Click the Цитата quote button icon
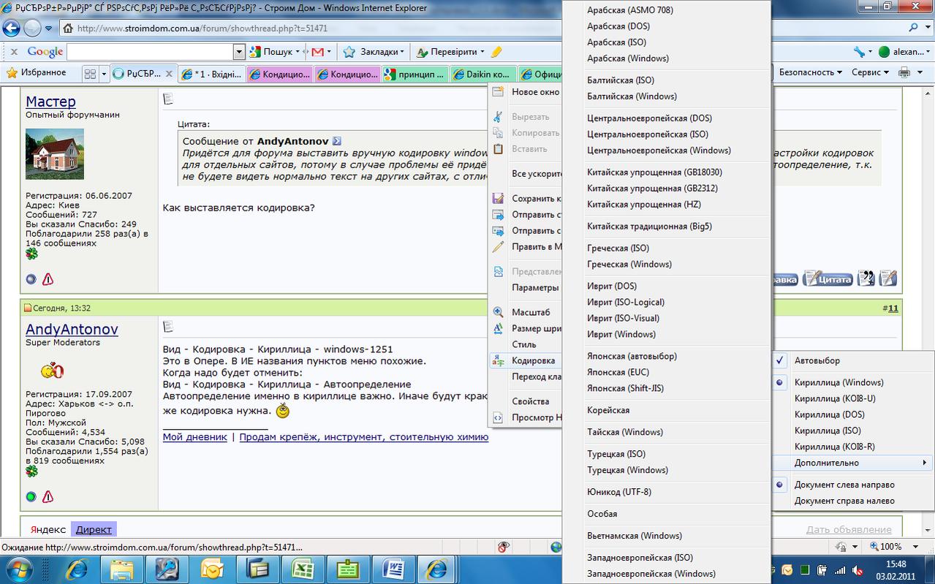This screenshot has width=935, height=584. [x=828, y=278]
